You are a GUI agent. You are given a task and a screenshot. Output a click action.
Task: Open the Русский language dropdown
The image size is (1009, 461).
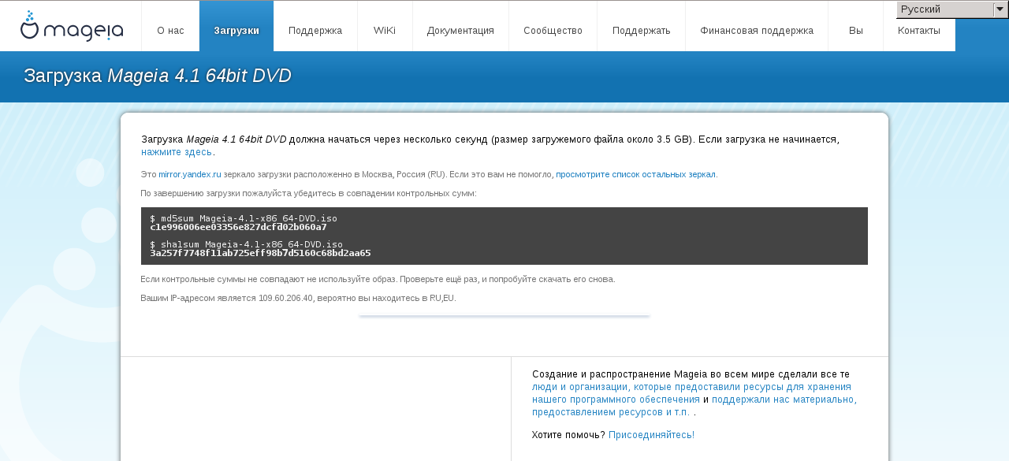click(x=952, y=9)
